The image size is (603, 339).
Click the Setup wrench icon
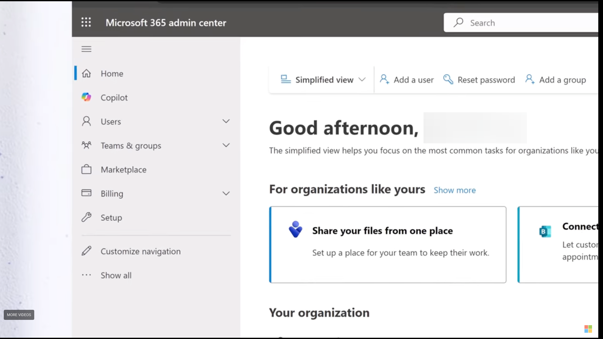pyautogui.click(x=86, y=217)
